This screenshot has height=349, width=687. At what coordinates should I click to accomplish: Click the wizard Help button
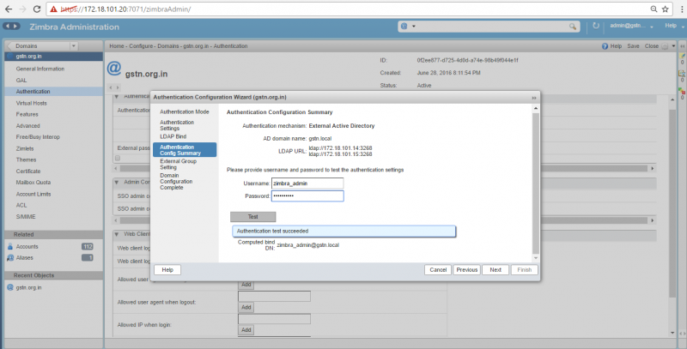tap(167, 270)
